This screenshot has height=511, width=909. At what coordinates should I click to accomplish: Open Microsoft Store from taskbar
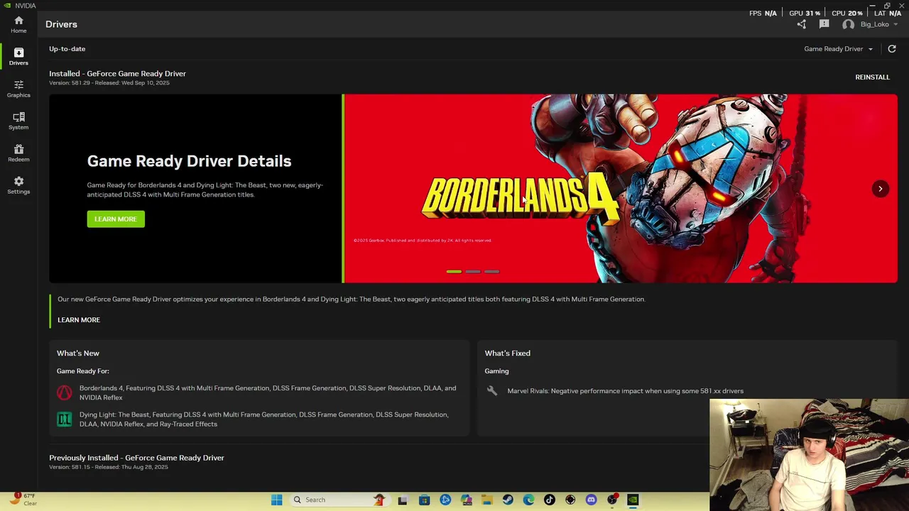(x=424, y=500)
